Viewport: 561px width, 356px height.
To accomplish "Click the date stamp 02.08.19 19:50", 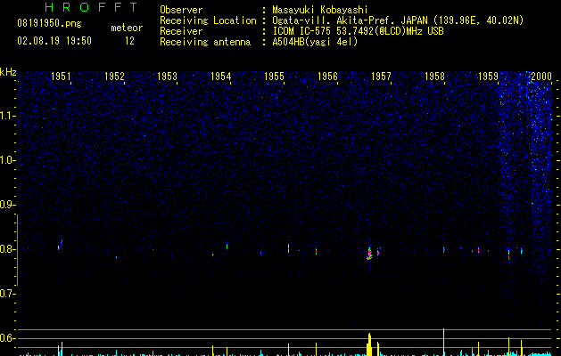I will coord(54,41).
